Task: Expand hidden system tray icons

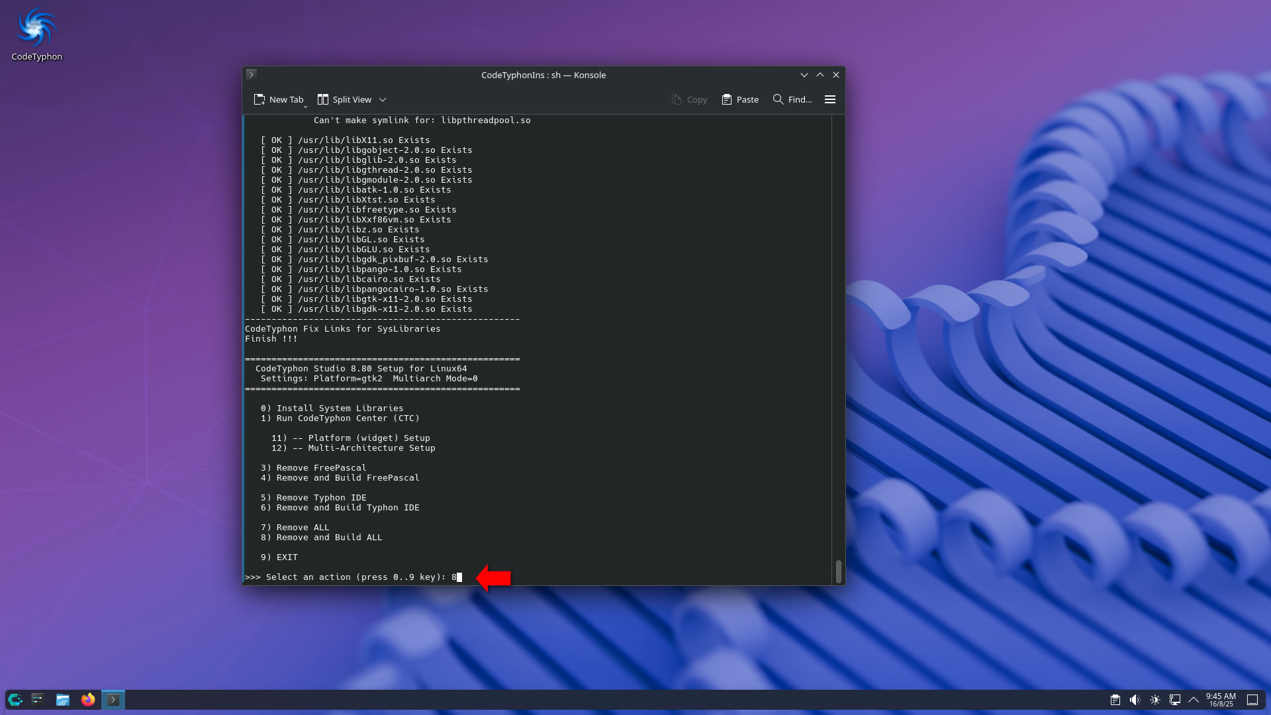Action: [1194, 700]
